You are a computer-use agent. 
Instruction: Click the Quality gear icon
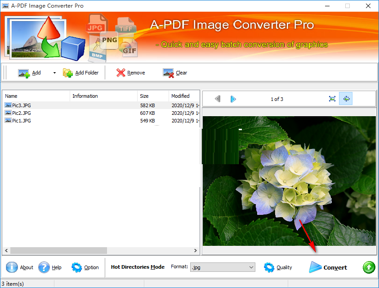[x=269, y=267]
